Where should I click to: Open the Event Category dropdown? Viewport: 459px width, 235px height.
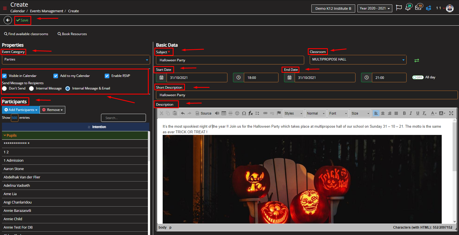tap(76, 60)
